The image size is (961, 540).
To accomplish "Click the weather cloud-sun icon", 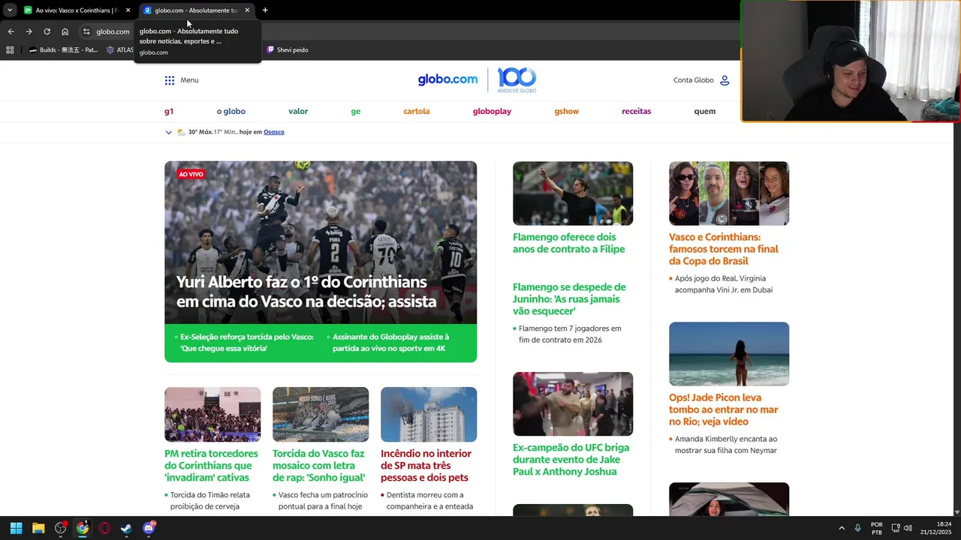I will (181, 132).
